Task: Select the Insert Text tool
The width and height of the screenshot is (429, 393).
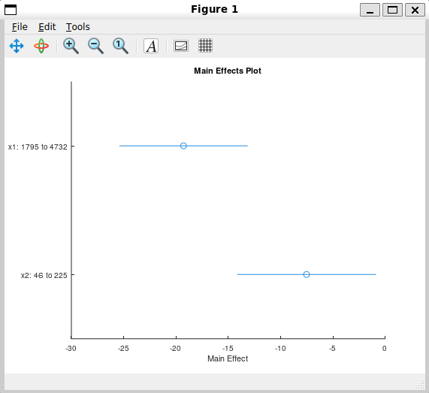Action: (x=151, y=46)
